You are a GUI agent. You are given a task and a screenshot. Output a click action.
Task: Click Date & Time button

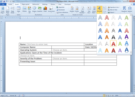click(x=112, y=10)
